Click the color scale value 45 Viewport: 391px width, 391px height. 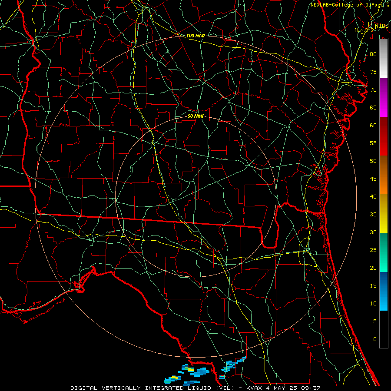[x=373, y=179]
